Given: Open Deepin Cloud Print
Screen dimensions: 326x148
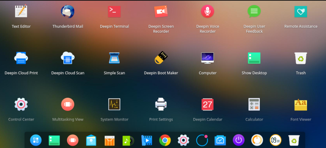Looking at the screenshot, I should point(21,58).
